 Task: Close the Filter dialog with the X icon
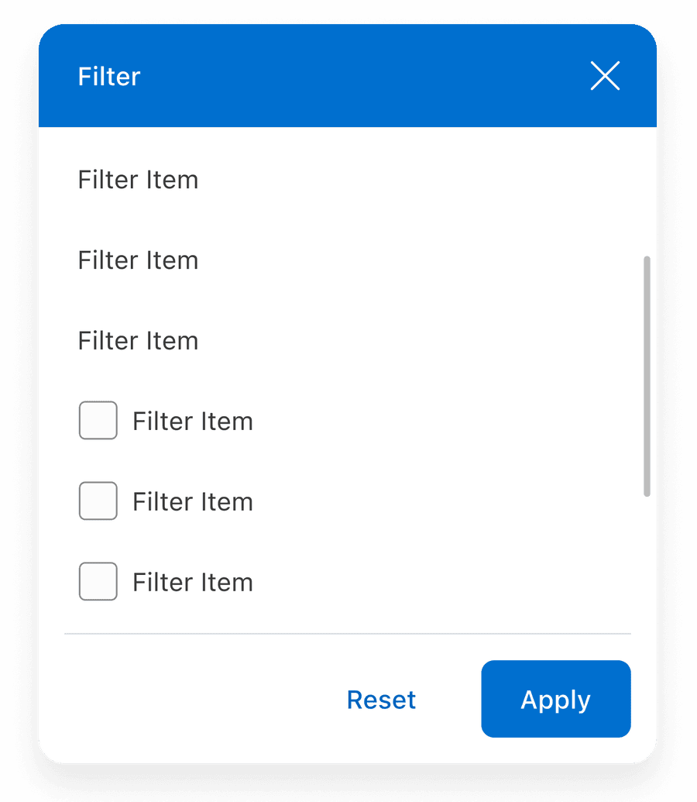click(x=605, y=76)
